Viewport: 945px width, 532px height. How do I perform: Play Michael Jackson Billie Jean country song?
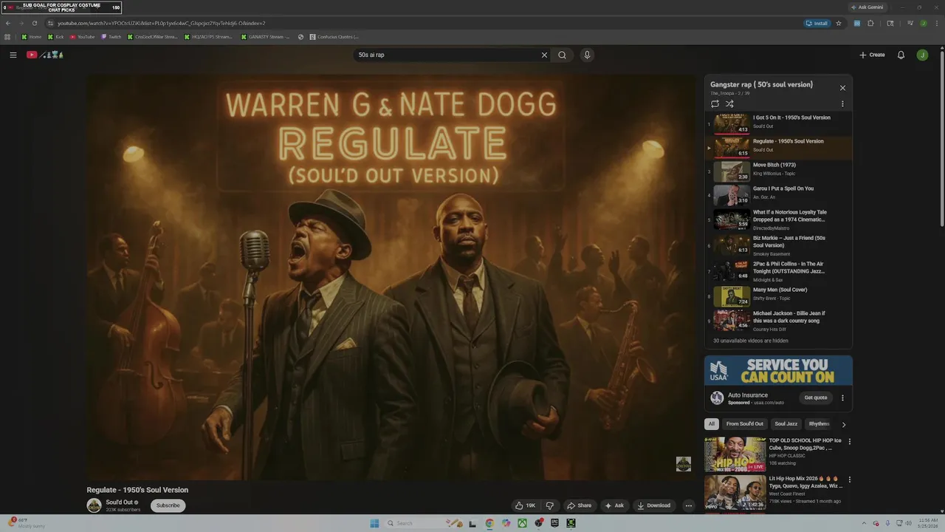(779, 319)
